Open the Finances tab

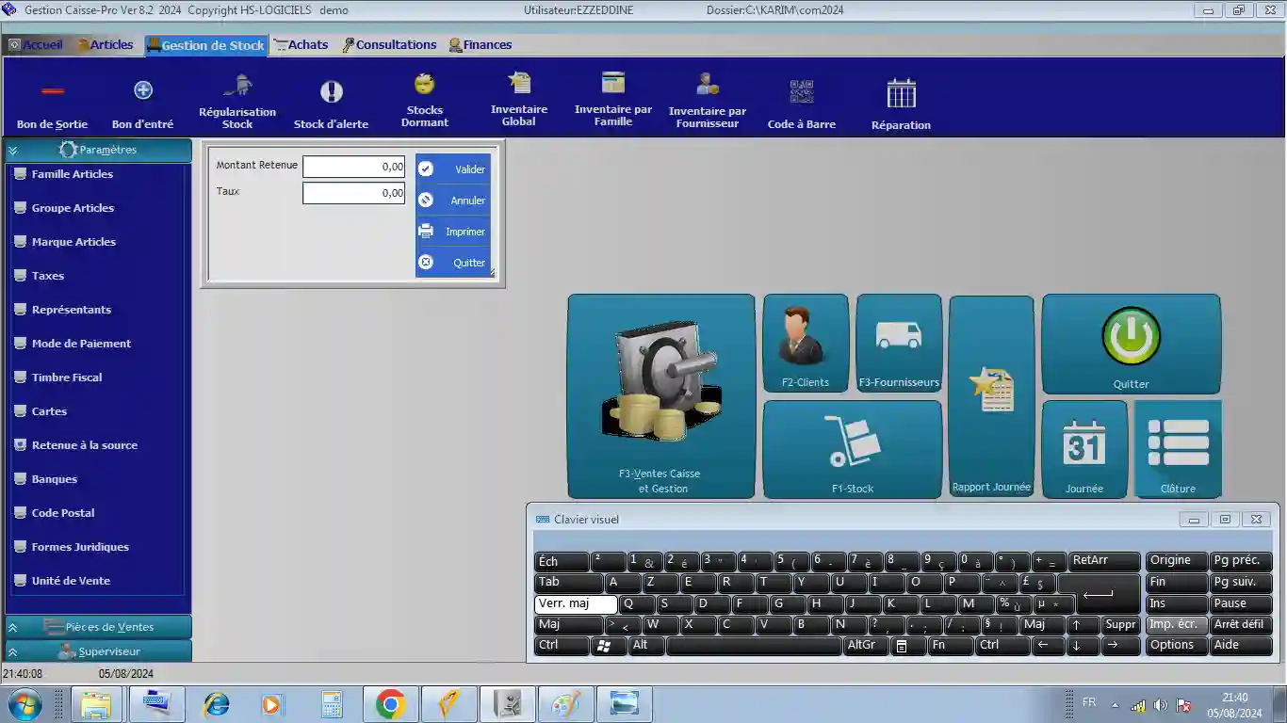[481, 44]
